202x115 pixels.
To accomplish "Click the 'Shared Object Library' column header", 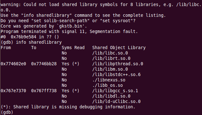I will click(x=119, y=48).
